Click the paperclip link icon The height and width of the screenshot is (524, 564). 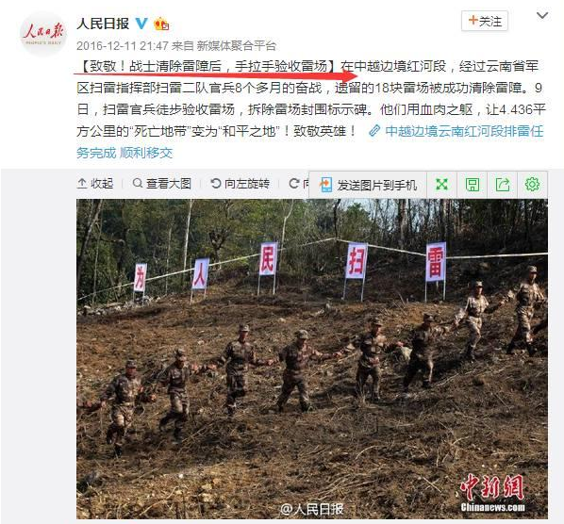pyautogui.click(x=374, y=131)
